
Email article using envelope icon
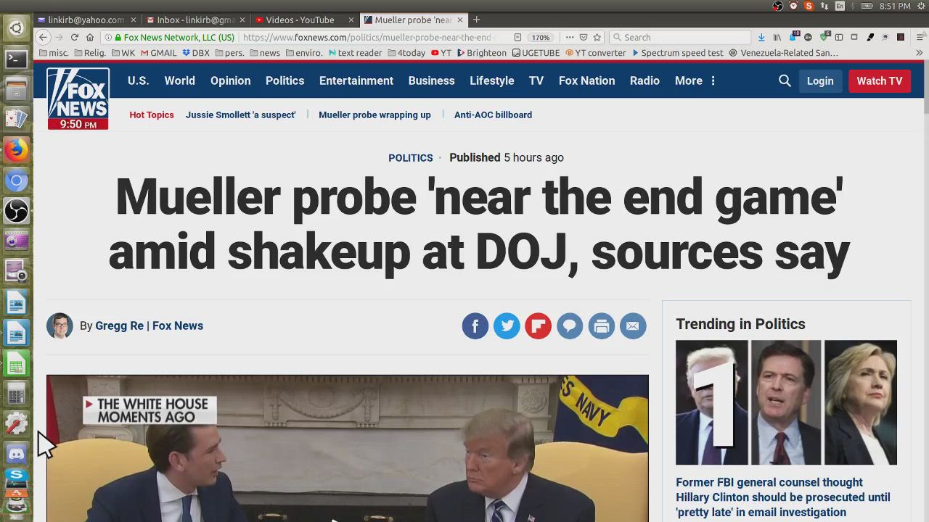click(633, 326)
